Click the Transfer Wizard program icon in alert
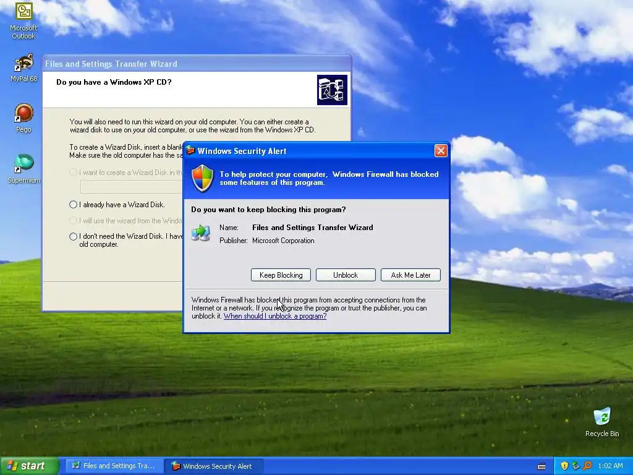Image resolution: width=633 pixels, height=475 pixels. point(201,233)
